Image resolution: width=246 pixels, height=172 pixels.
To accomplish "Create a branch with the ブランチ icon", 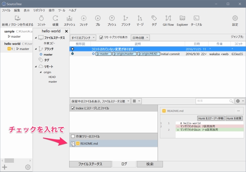I will [126, 20].
